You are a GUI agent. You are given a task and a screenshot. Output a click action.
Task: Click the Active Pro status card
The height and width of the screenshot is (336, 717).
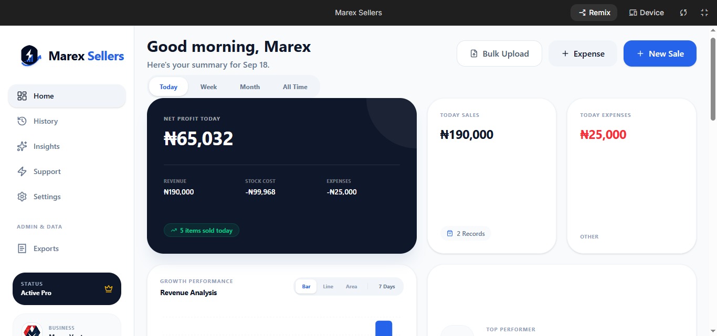click(67, 289)
